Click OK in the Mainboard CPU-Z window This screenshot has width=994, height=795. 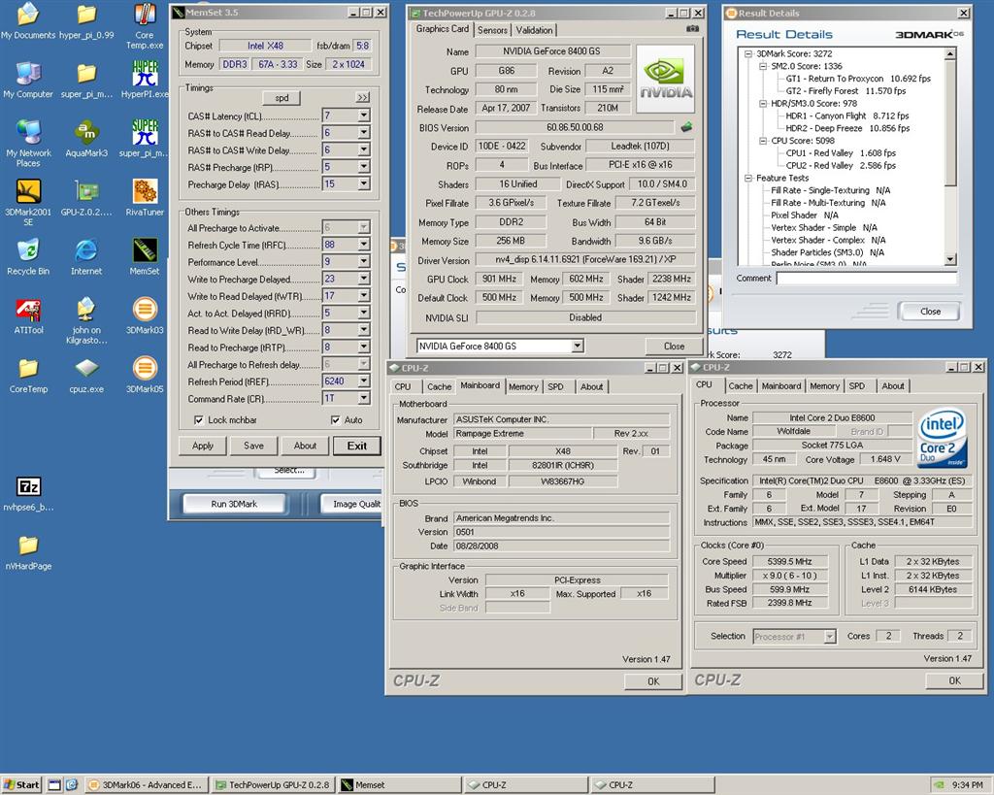[x=653, y=681]
